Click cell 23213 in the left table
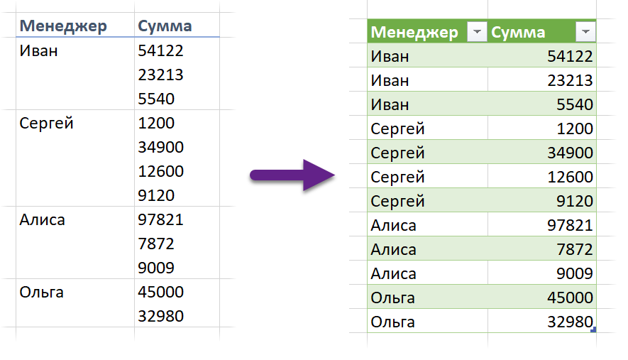Screen dimensions: 628x360 click(161, 75)
